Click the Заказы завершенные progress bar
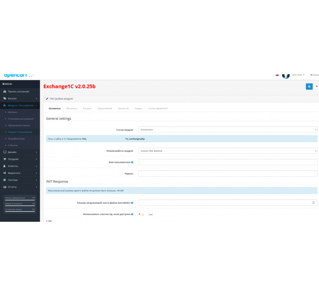The height and width of the screenshot is (296, 319). pyautogui.click(x=20, y=200)
